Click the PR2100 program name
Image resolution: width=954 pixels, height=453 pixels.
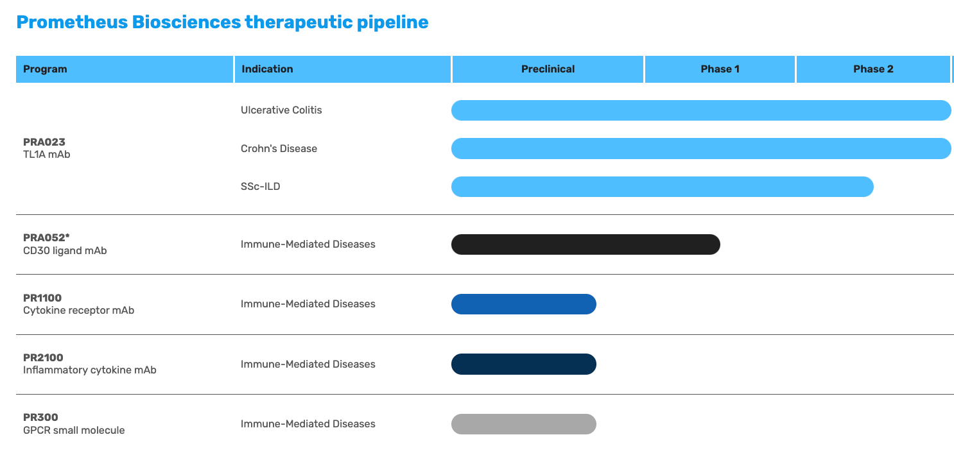(43, 357)
